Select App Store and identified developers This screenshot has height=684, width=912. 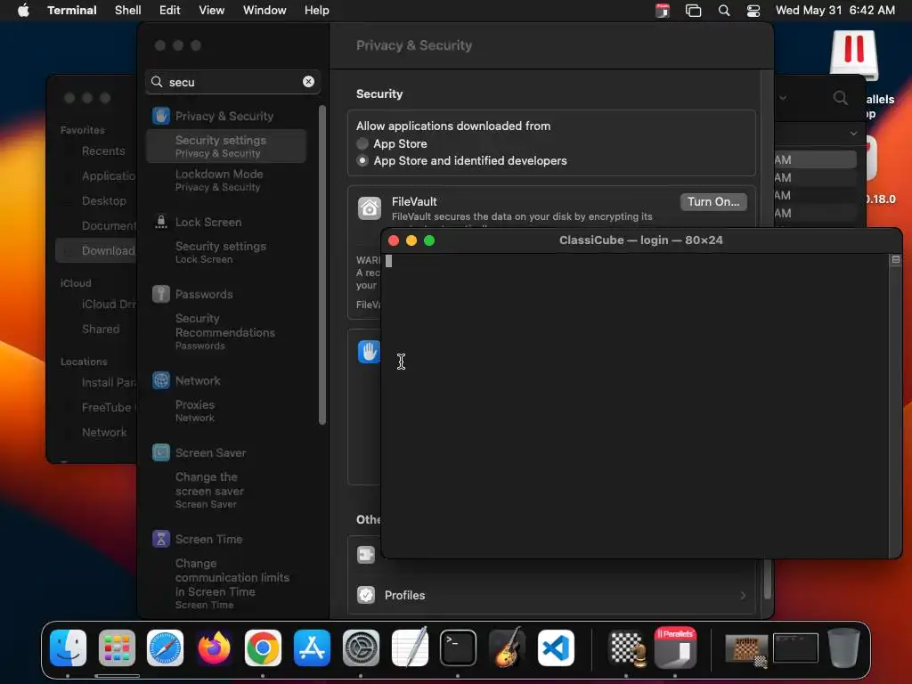click(362, 160)
